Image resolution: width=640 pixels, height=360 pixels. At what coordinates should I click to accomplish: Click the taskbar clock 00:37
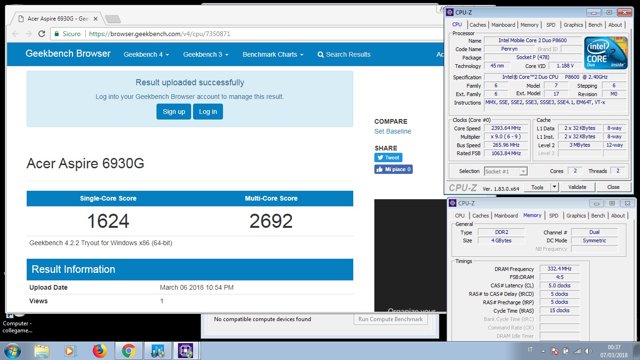pyautogui.click(x=614, y=347)
